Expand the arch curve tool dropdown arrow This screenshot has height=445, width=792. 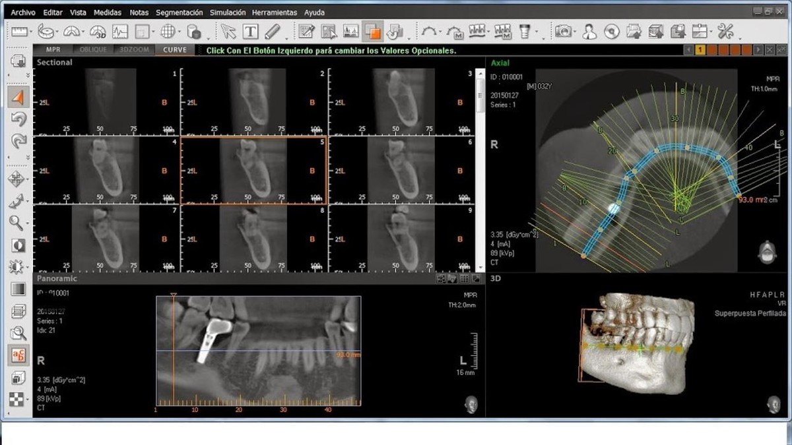pos(441,32)
